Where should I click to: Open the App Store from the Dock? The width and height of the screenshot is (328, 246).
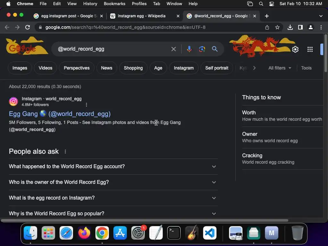[120, 233]
